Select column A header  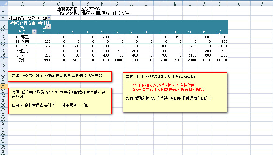click(22, 3)
